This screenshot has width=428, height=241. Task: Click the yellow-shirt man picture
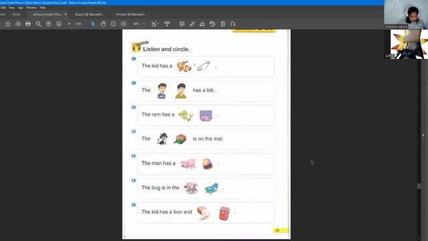[x=181, y=91]
